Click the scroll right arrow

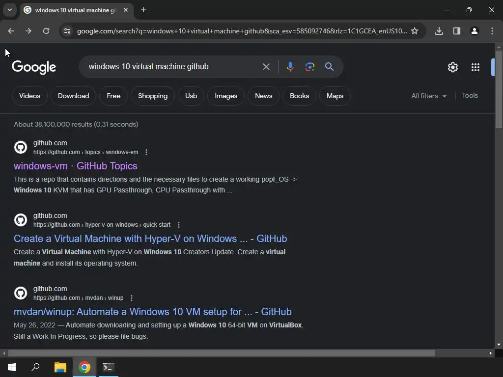[x=491, y=353]
